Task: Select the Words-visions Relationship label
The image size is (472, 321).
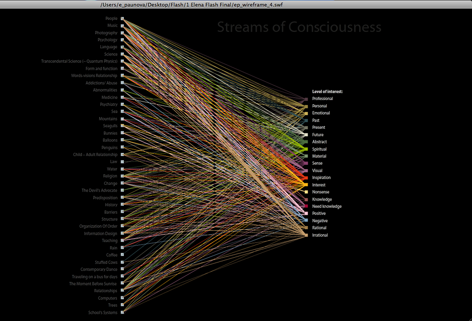Action: click(x=94, y=76)
